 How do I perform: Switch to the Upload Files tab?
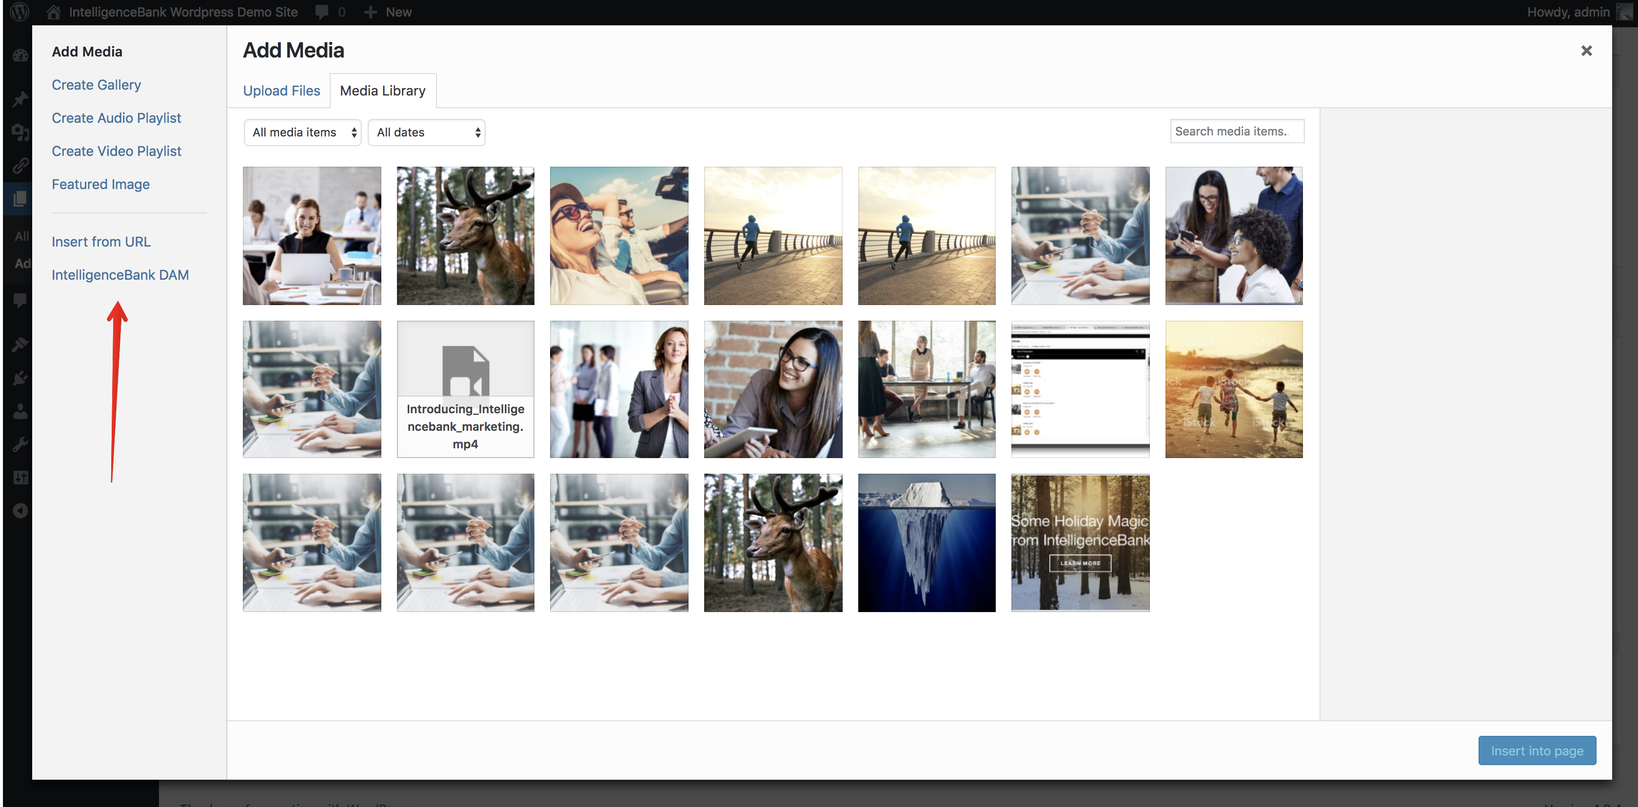tap(281, 91)
